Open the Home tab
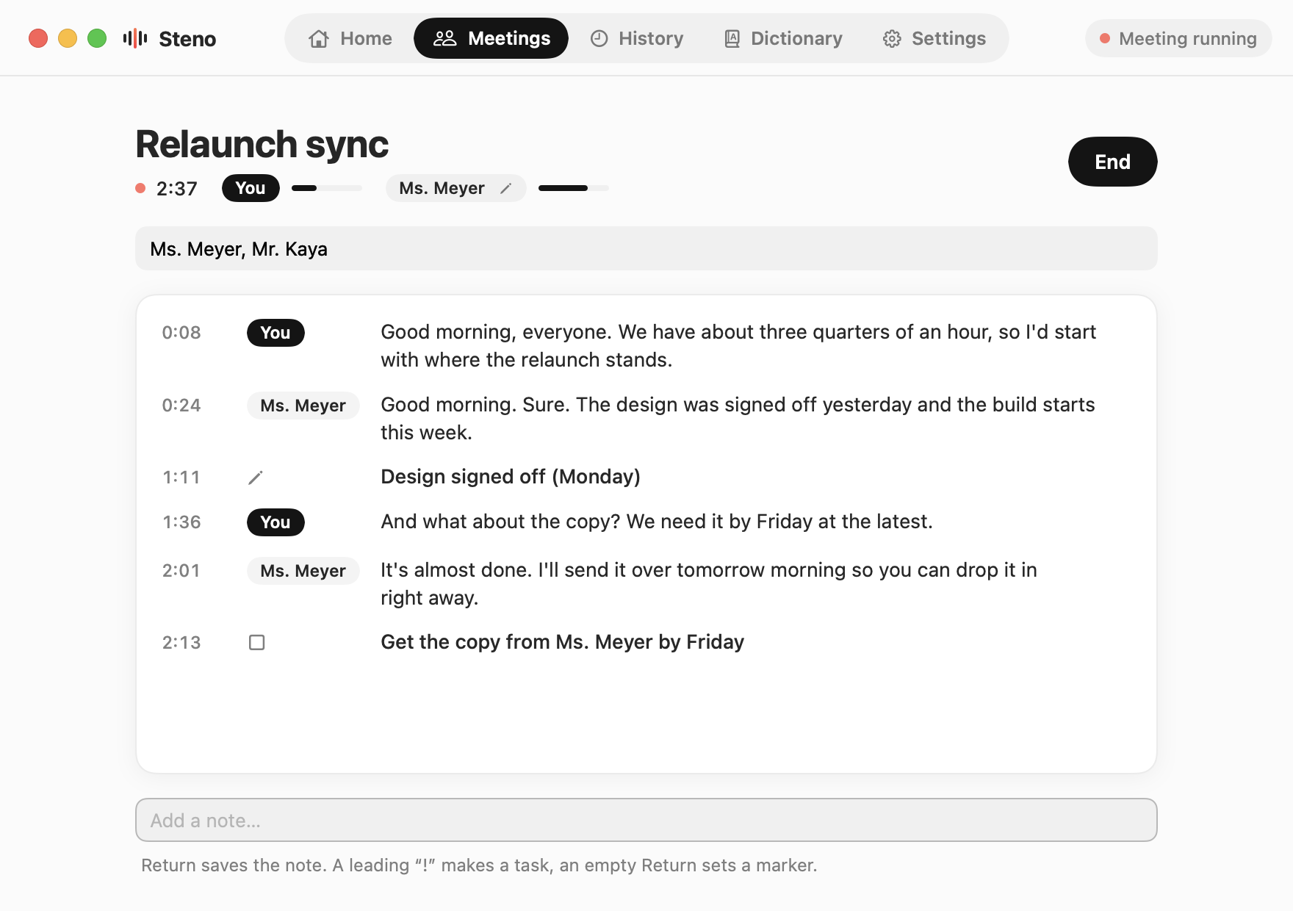Screen dimensions: 1293x911 click(350, 38)
